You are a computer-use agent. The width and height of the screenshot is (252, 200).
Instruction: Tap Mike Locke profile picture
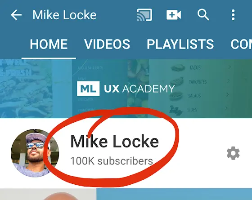pos(35,153)
